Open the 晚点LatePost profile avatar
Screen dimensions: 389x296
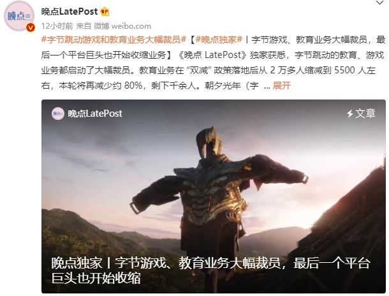[x=19, y=16]
